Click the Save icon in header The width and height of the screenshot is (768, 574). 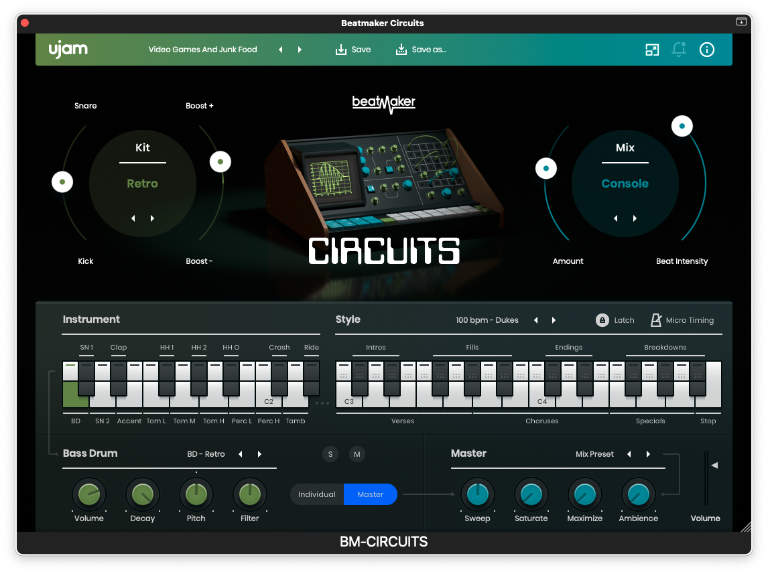pos(341,50)
